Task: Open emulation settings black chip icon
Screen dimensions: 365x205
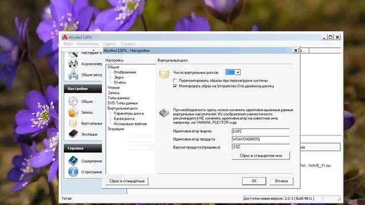Action: tap(73, 134)
